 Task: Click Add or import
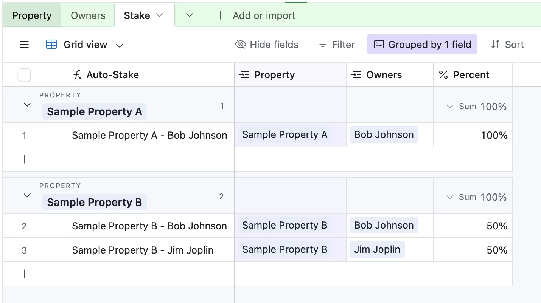click(256, 15)
